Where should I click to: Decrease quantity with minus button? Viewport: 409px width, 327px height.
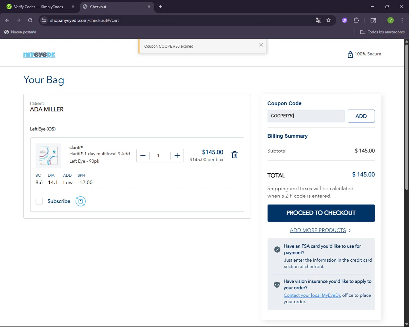coord(143,156)
